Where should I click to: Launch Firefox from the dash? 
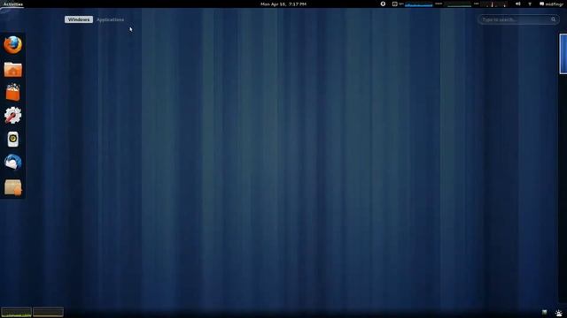click(x=13, y=45)
